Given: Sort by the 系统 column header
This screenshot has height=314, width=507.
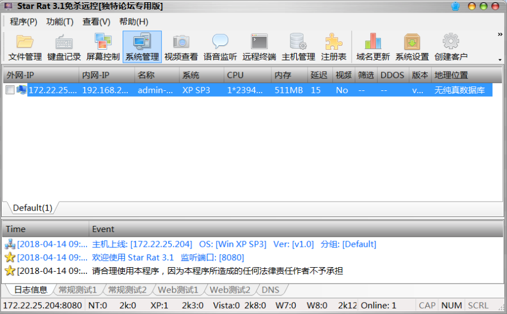Looking at the screenshot, I should click(202, 75).
